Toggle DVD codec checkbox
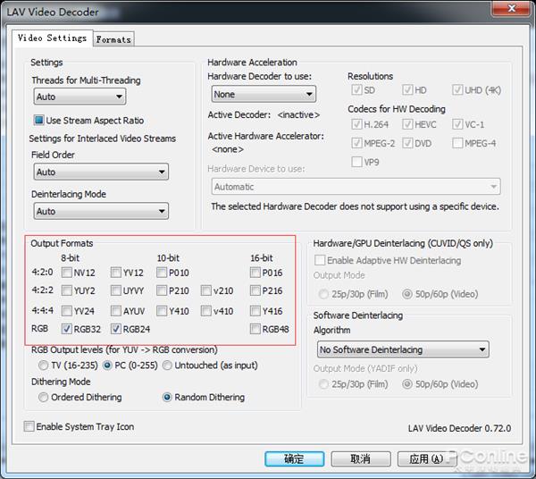 407,143
